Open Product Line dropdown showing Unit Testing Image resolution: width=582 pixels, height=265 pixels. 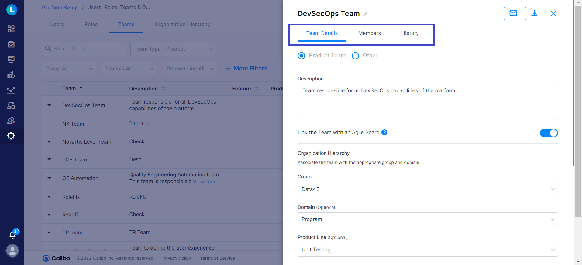click(x=427, y=250)
